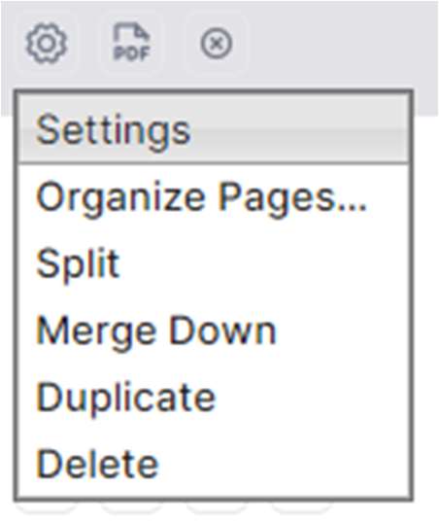Image resolution: width=439 pixels, height=521 pixels.
Task: Open the Organize Pages dialog entry
Action: tap(213, 198)
